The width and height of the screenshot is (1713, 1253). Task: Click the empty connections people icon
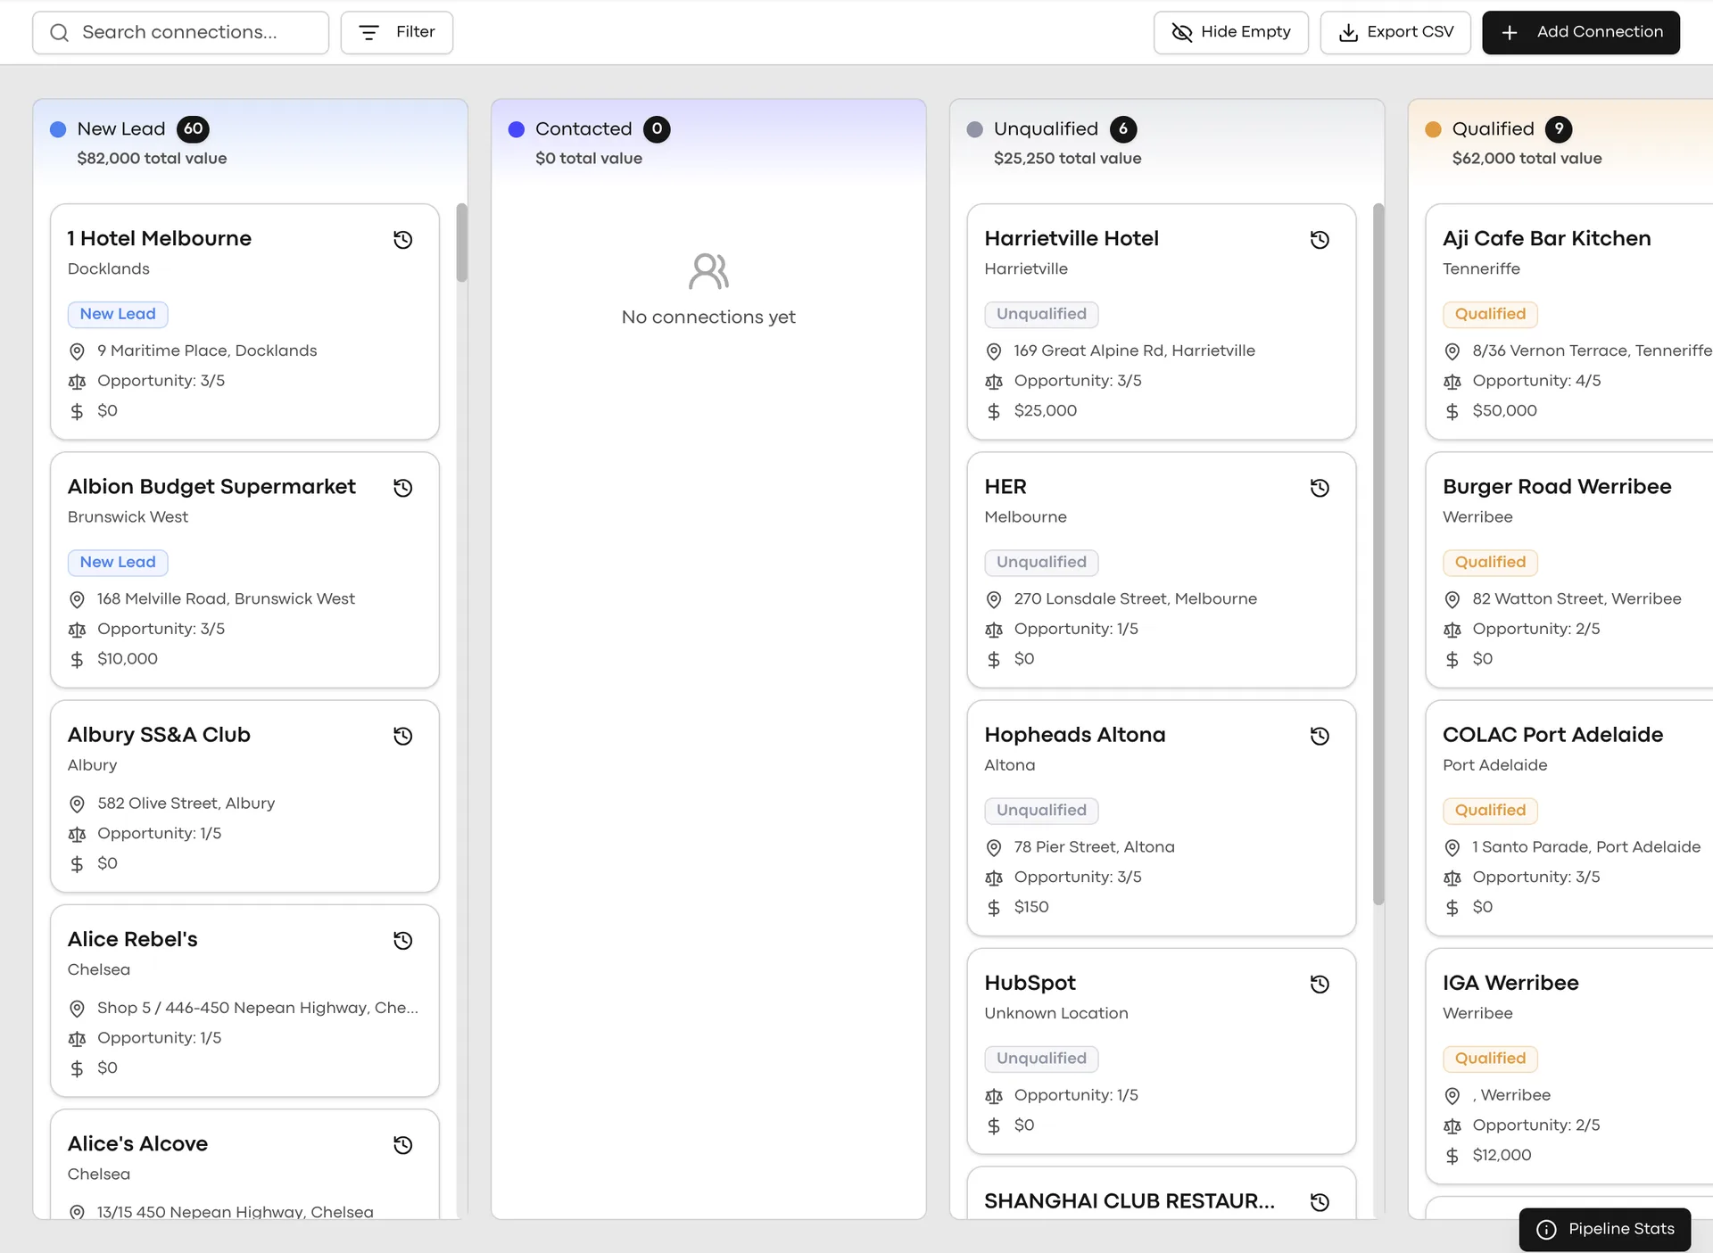[708, 271]
